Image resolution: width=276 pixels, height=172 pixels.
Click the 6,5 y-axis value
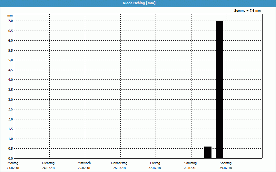coord(10,31)
